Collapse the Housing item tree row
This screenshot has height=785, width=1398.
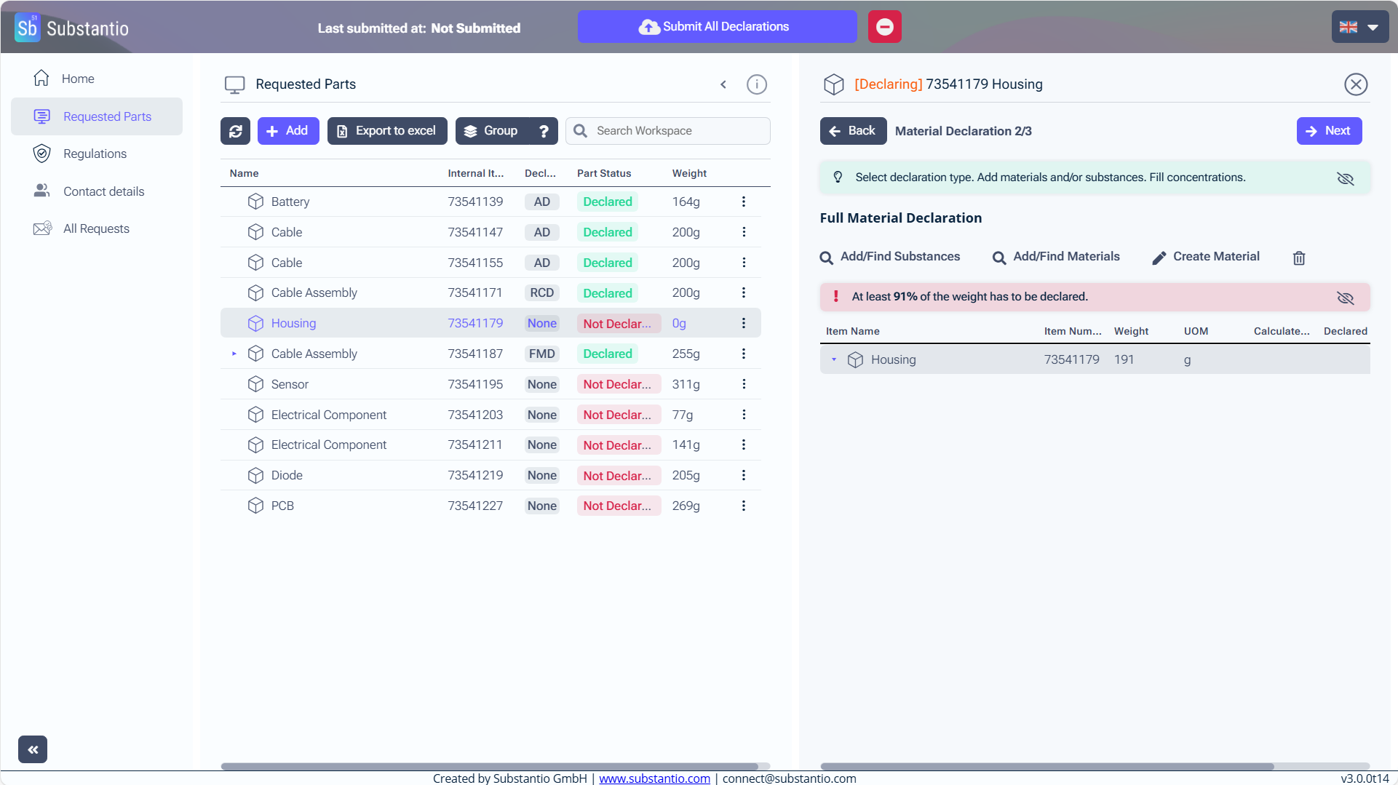(834, 359)
